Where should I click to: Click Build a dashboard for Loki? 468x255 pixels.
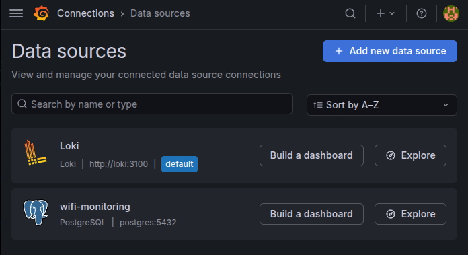click(311, 155)
